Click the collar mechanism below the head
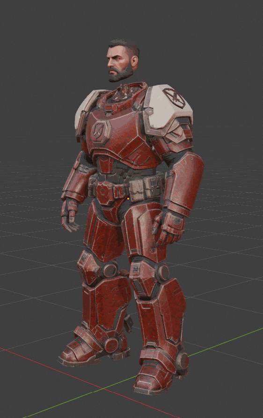 click(x=125, y=93)
